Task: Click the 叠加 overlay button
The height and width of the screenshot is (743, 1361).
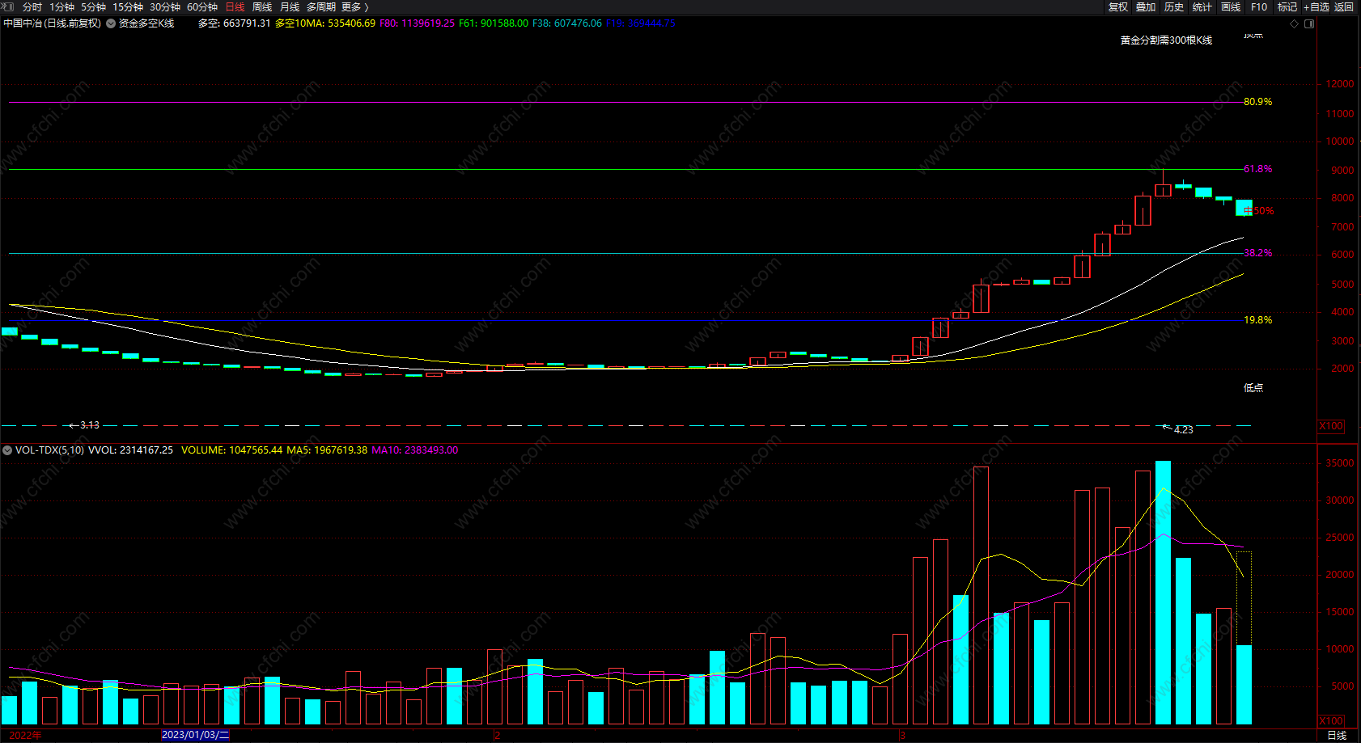Action: point(1146,7)
